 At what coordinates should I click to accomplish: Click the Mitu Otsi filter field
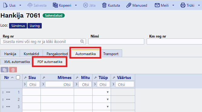85,84
